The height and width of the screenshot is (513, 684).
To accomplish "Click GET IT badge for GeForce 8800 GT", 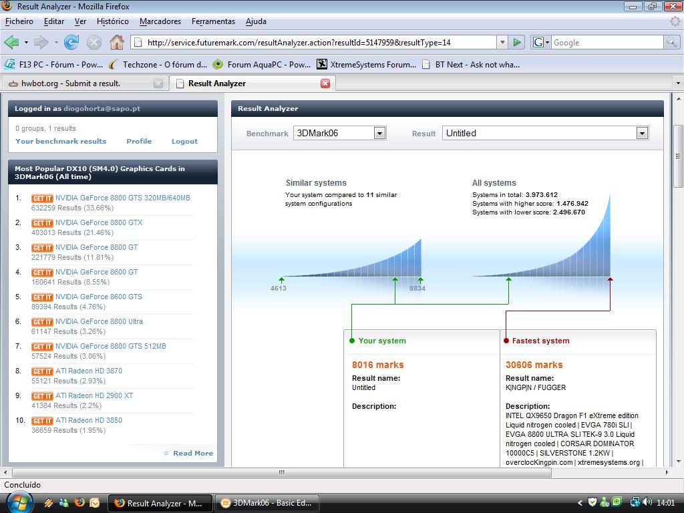I will pyautogui.click(x=42, y=248).
